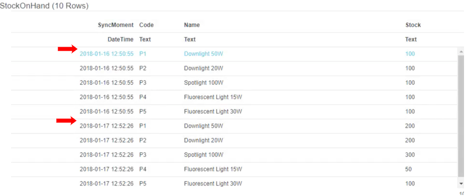This screenshot has height=196, width=465.
Task: Click the scrollbar up arrow
Action: pos(461,52)
